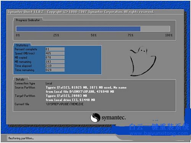Click the unfilled portion of progress bar
Viewport: 191px width, 143px height.
155,29
